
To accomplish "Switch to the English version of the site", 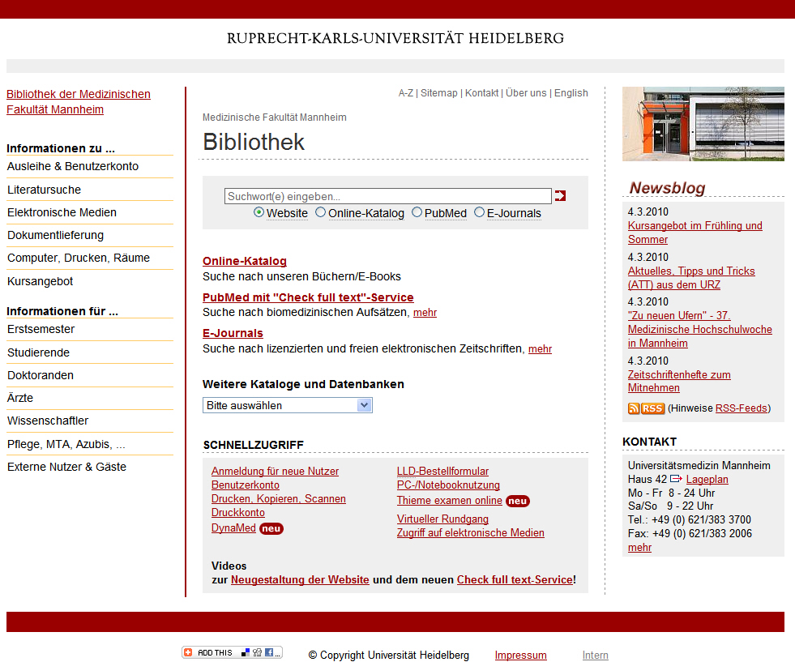I will (x=571, y=93).
